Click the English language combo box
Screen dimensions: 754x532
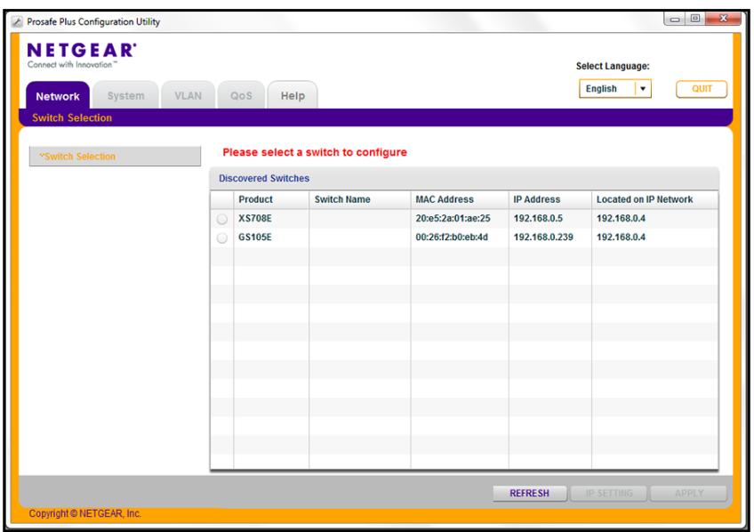pyautogui.click(x=614, y=88)
